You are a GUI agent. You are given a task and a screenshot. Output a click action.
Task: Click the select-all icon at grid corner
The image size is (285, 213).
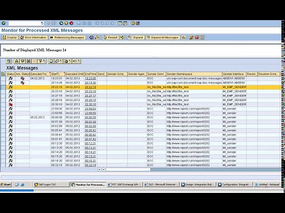pos(3,74)
